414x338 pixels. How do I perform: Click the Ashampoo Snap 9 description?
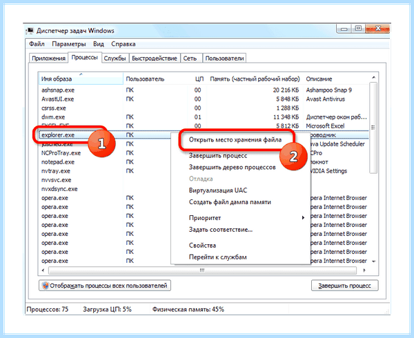point(328,90)
